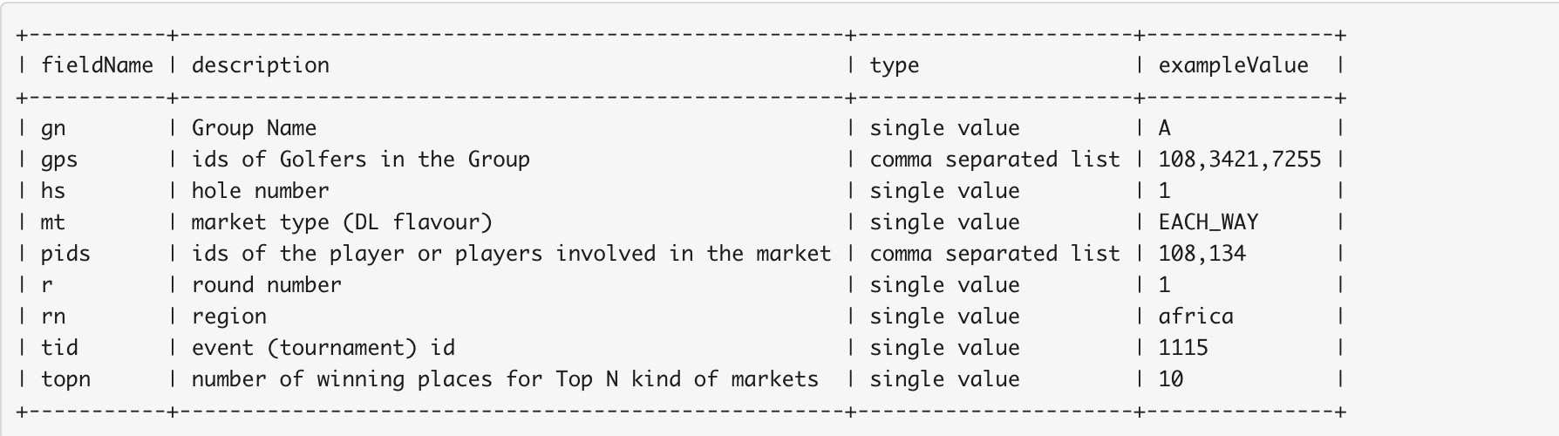1559x436 pixels.
Task: Click the fieldName column header
Action: 97,65
